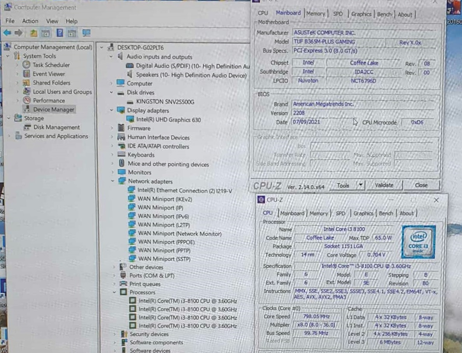
Task: Click the Print queues printer icon
Action: click(x=123, y=283)
